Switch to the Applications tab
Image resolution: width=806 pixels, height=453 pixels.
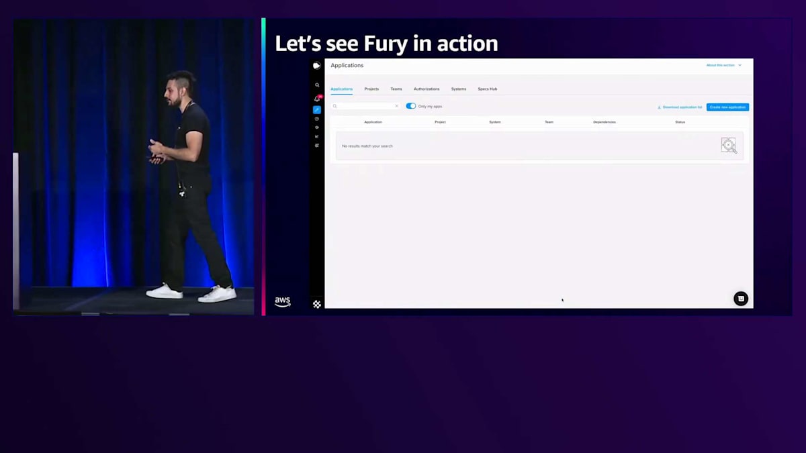click(x=342, y=89)
